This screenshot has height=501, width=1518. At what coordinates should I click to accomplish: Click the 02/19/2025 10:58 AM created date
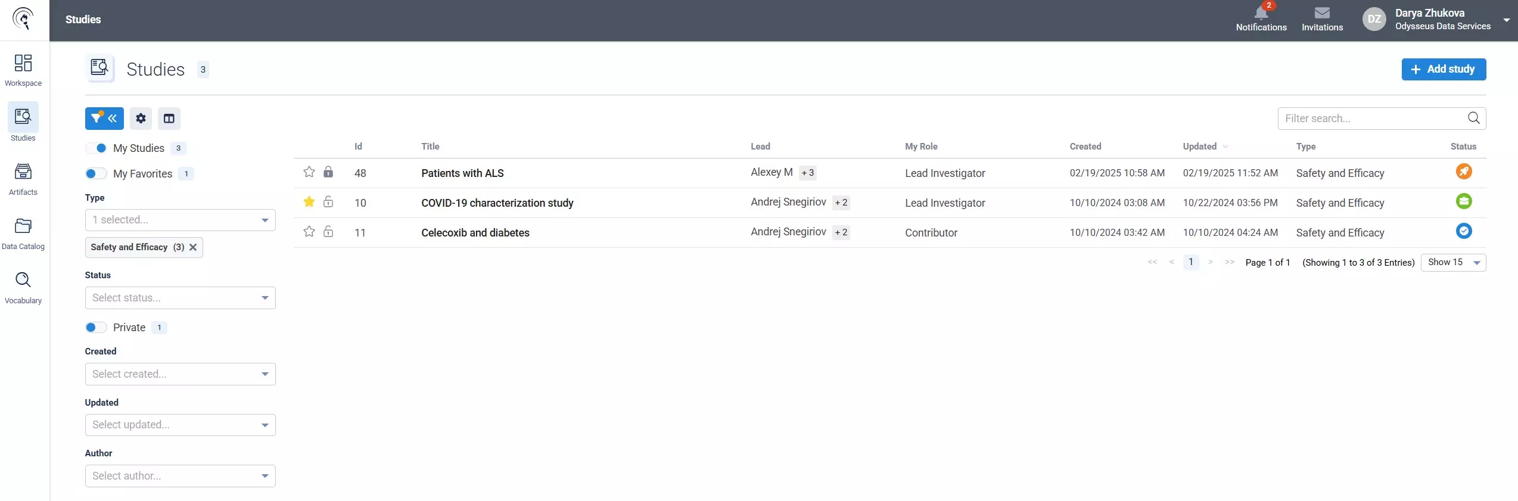pos(1117,173)
